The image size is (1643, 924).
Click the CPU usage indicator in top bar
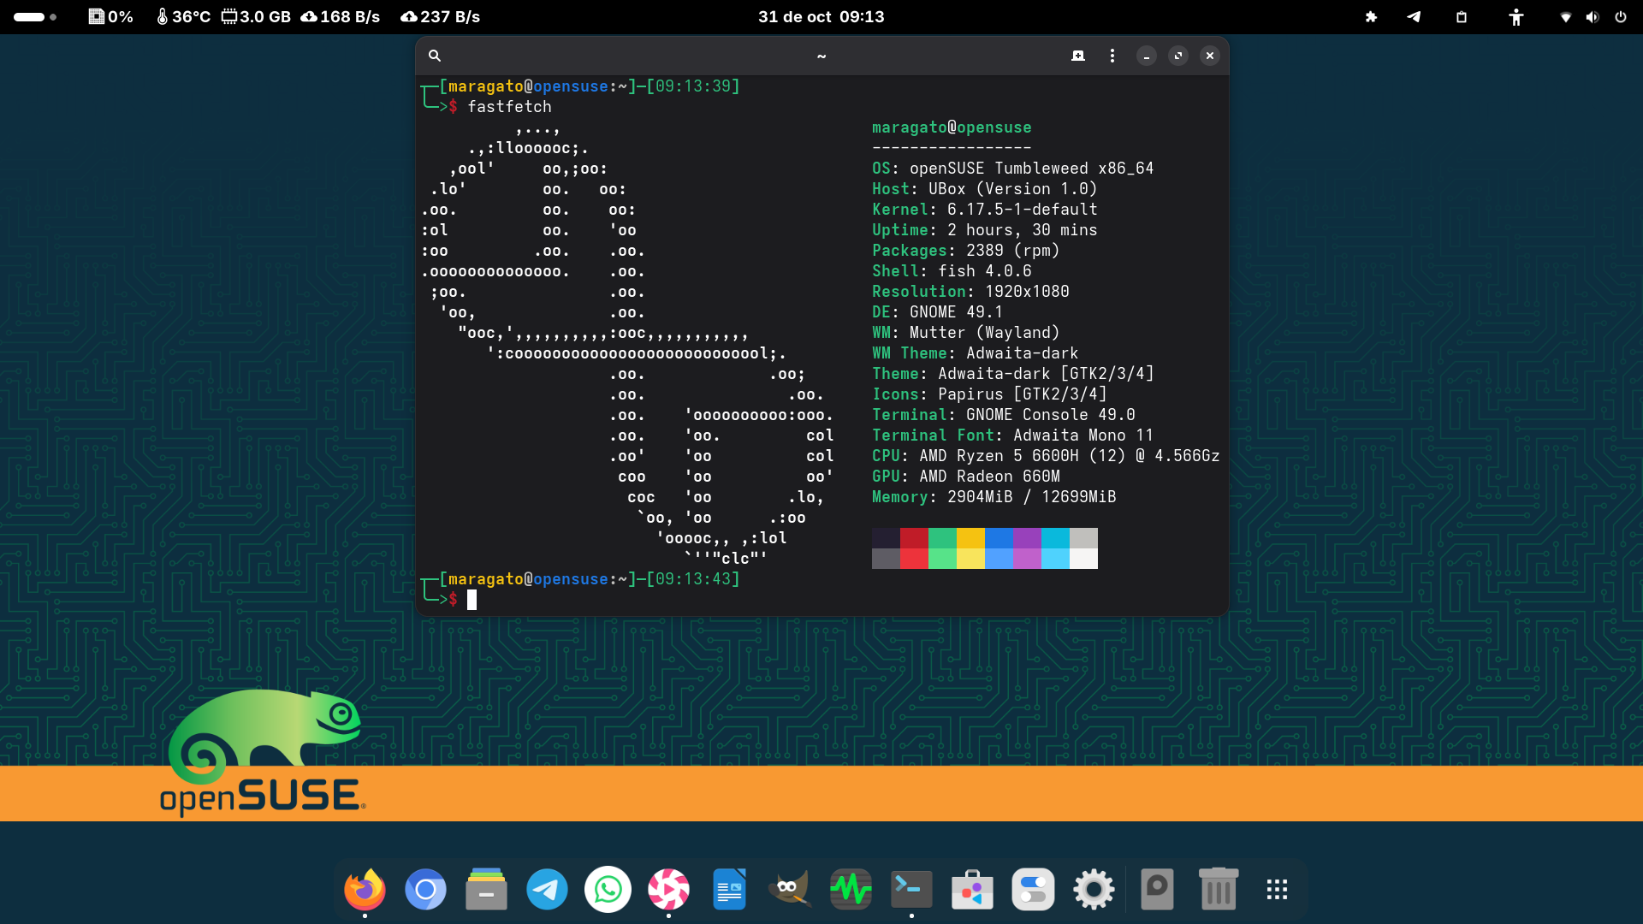tap(111, 17)
